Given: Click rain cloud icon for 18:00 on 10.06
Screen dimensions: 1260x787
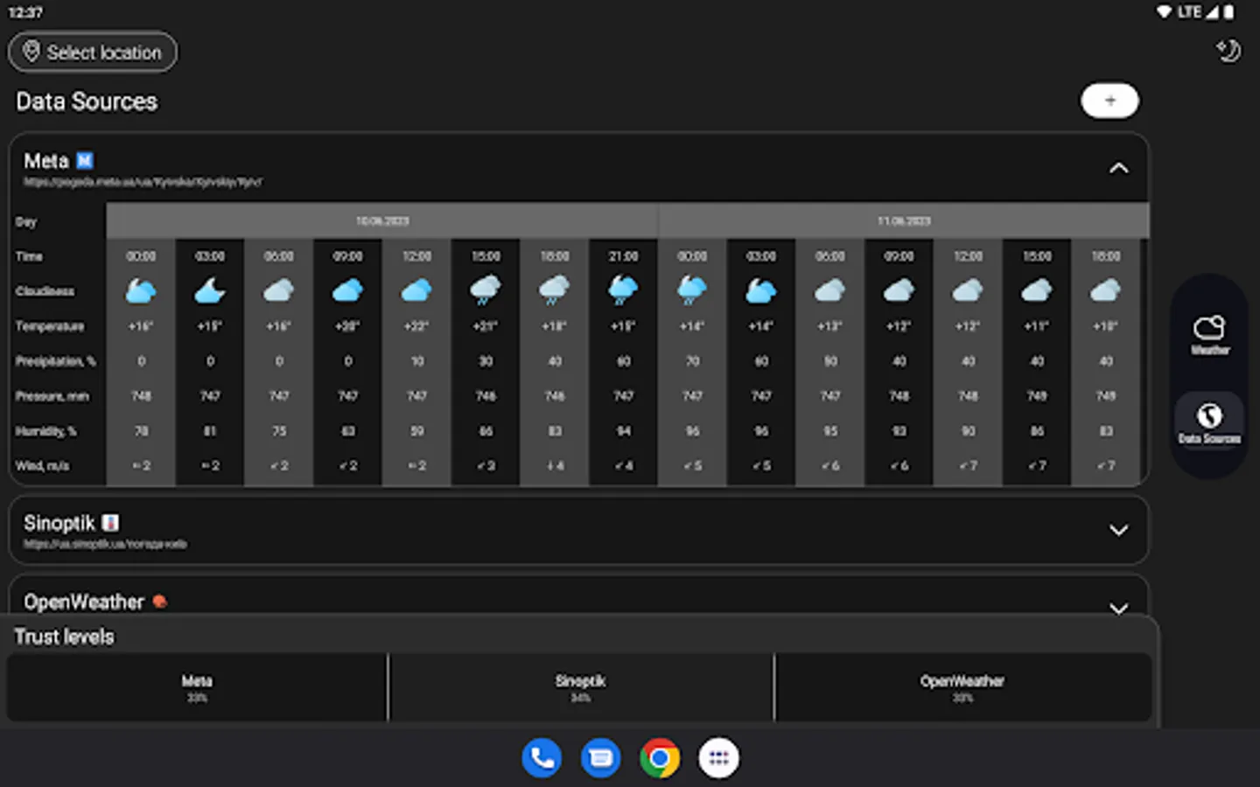Looking at the screenshot, I should pos(555,290).
